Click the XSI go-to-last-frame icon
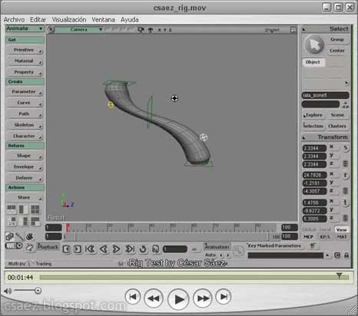Screen dimensions: 358x316 pyautogui.click(x=130, y=249)
